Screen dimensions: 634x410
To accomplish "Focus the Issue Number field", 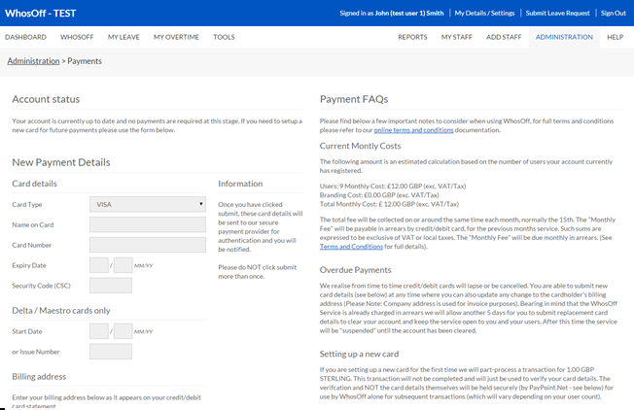I will pyautogui.click(x=111, y=352).
